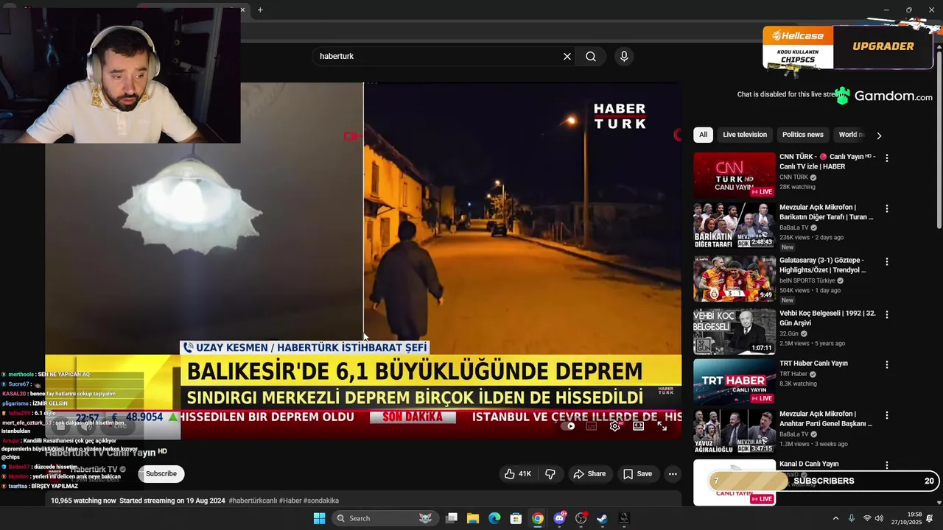Select the All filter chip

[x=703, y=135]
